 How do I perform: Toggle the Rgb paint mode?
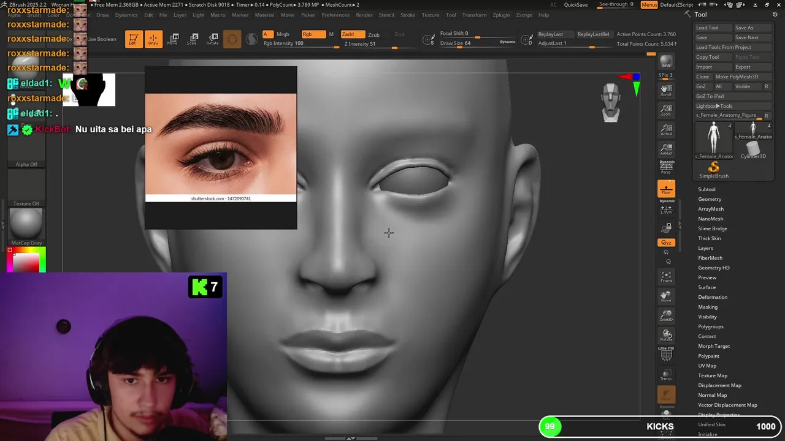coord(313,34)
